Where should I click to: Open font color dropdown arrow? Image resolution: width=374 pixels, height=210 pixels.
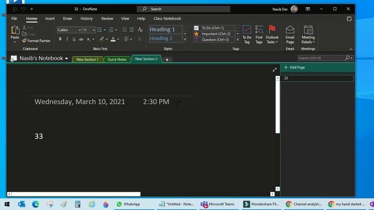click(118, 39)
